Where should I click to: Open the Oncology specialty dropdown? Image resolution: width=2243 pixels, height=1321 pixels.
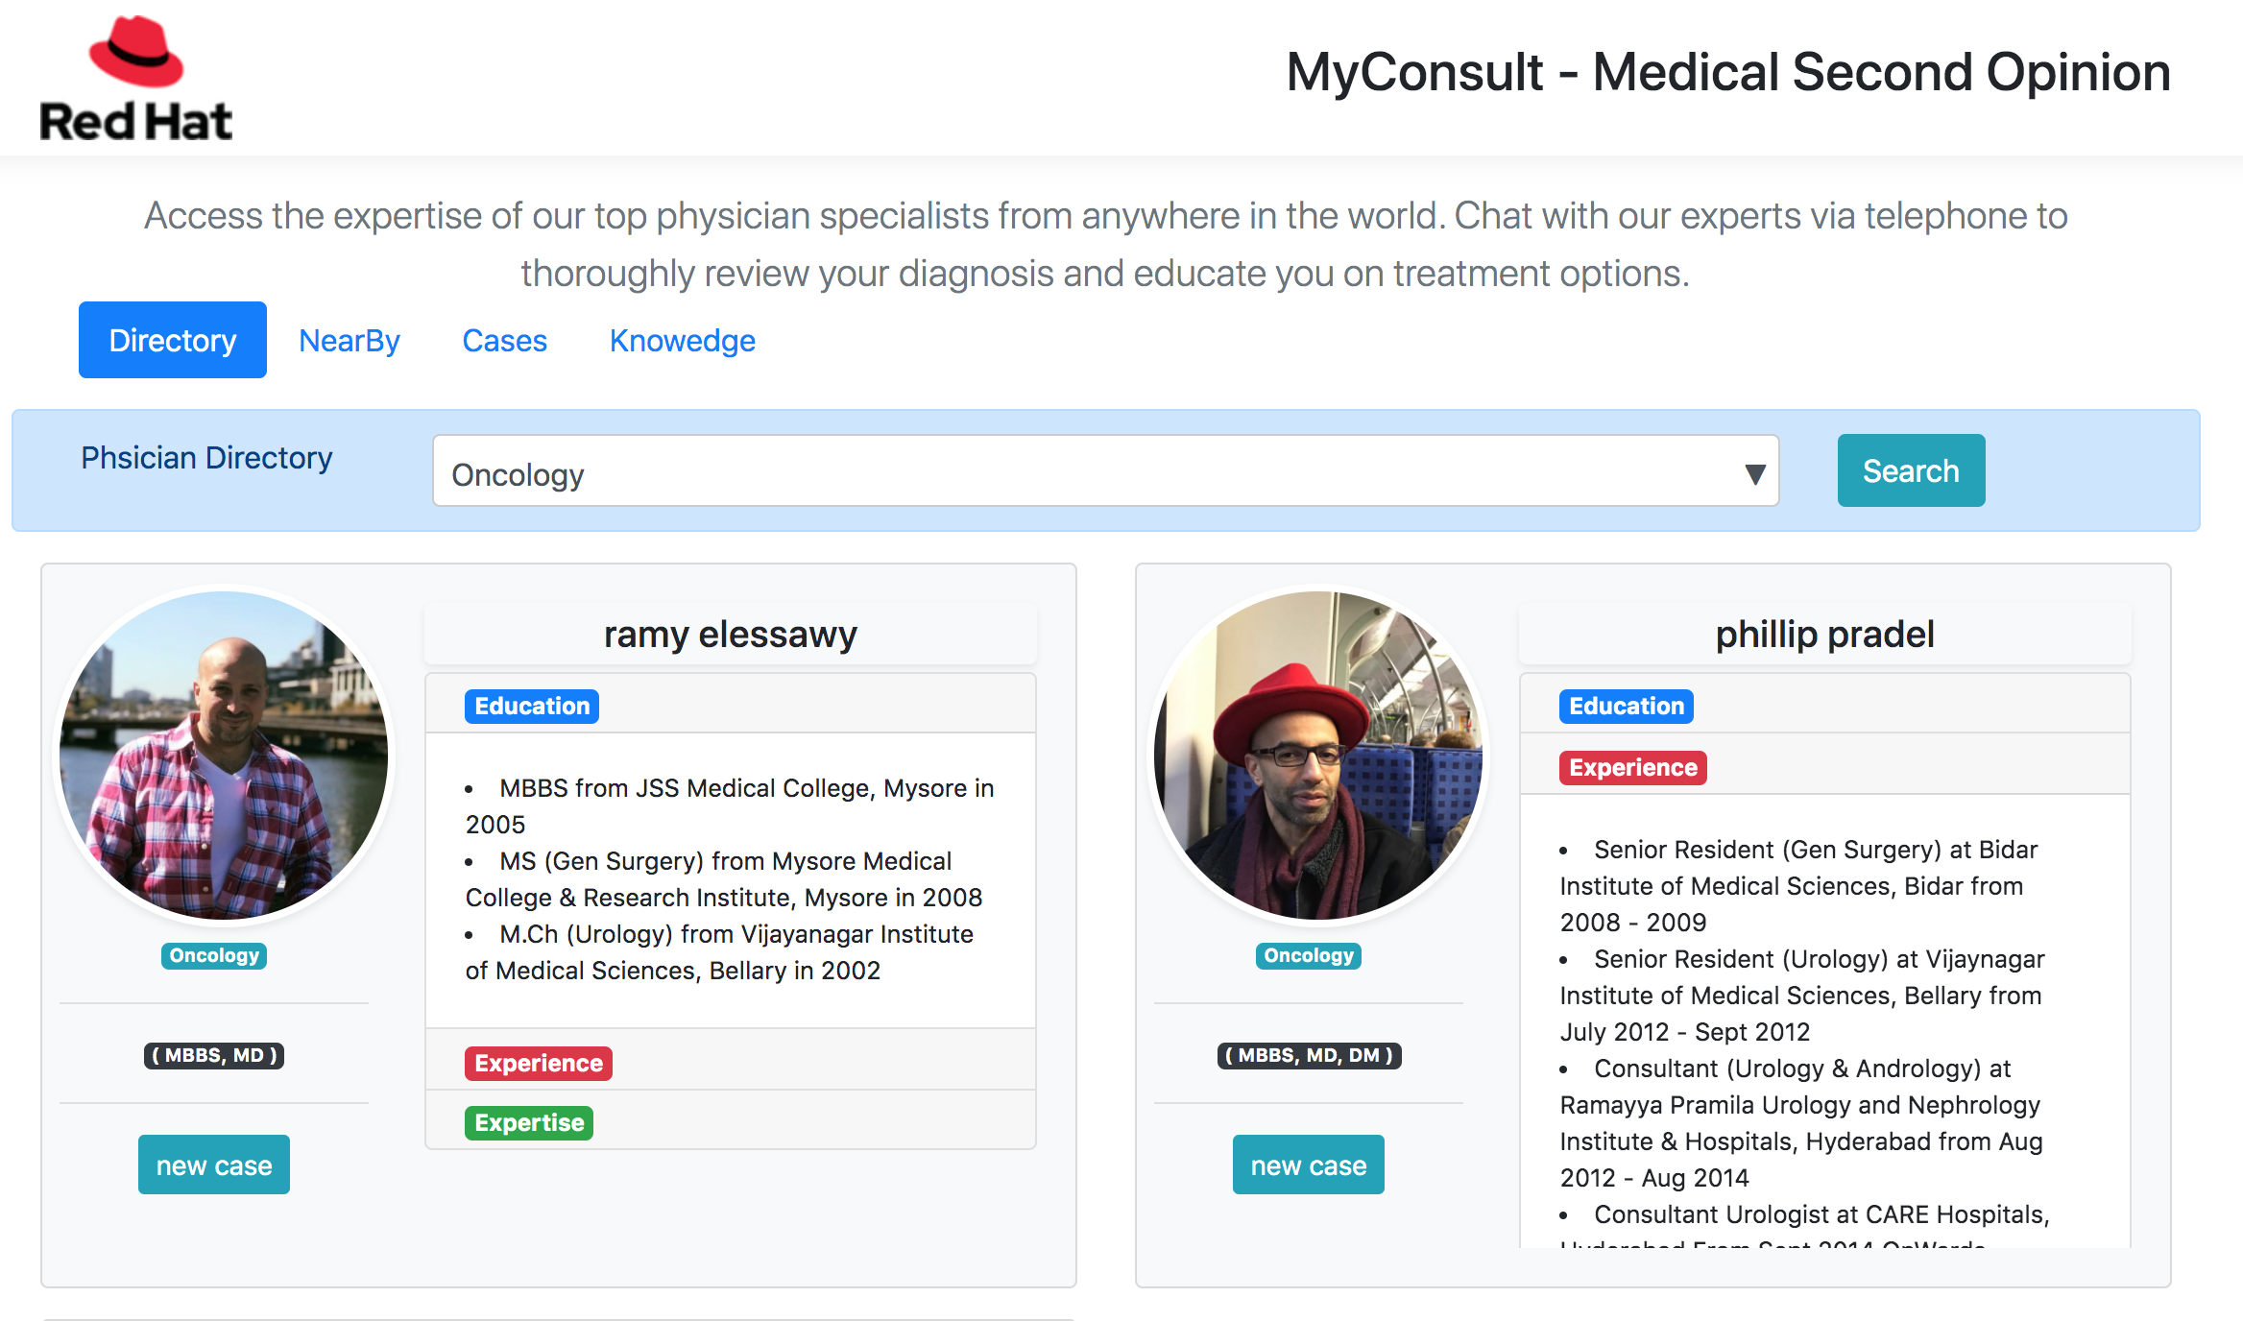pyautogui.click(x=1105, y=471)
